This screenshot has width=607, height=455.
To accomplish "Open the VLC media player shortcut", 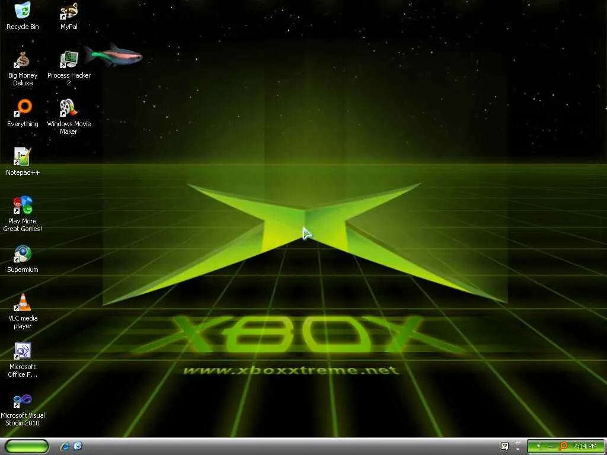I will (23, 312).
